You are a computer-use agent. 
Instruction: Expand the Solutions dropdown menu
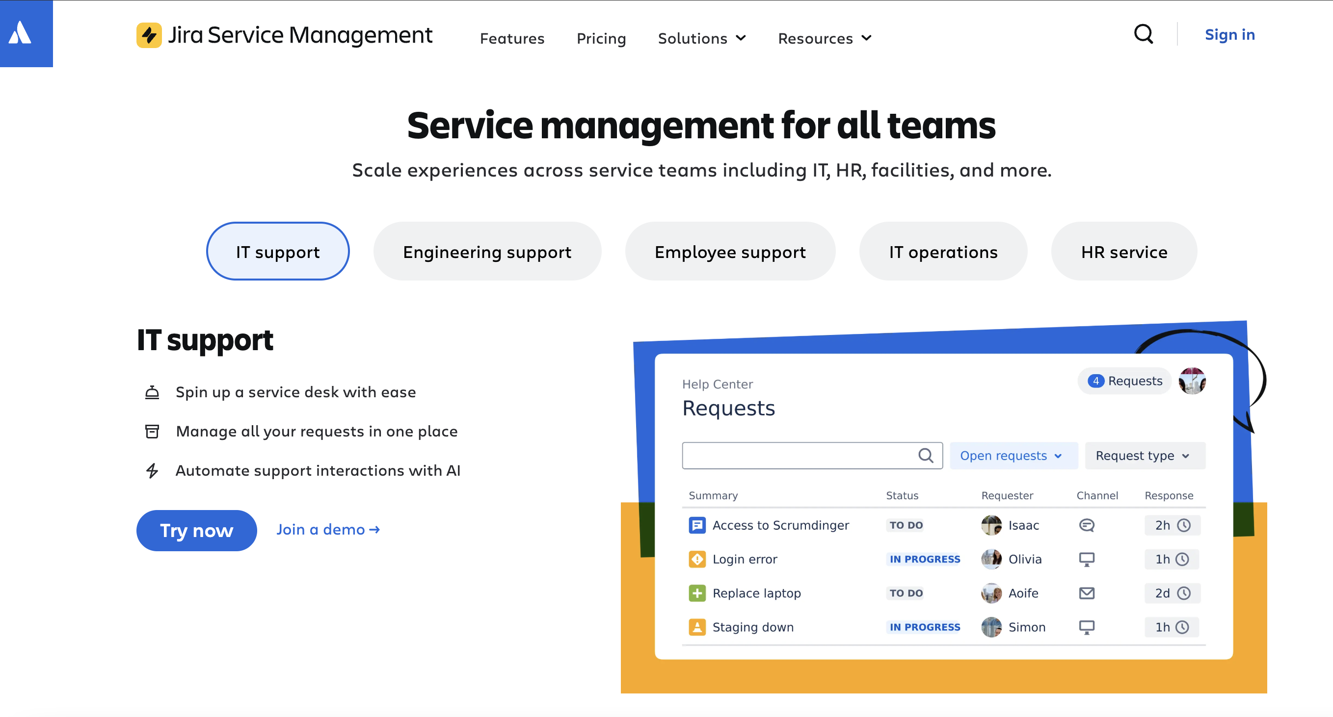click(x=702, y=38)
